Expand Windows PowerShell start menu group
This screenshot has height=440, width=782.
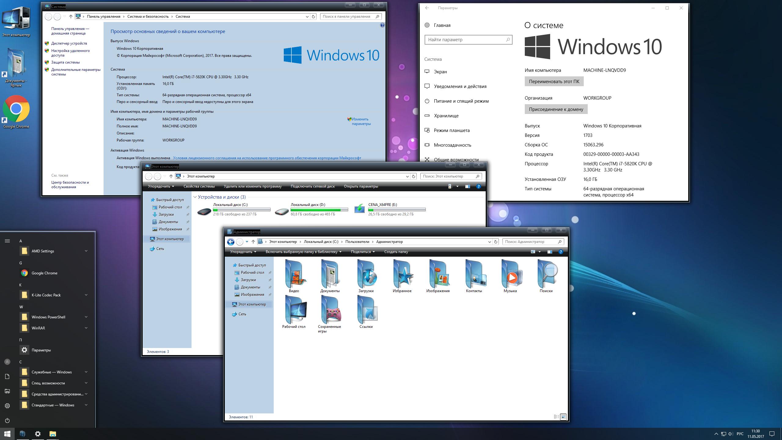[x=86, y=317]
